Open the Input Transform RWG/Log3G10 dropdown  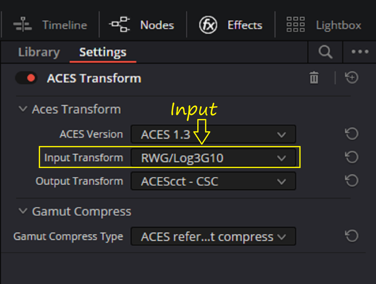click(x=213, y=158)
